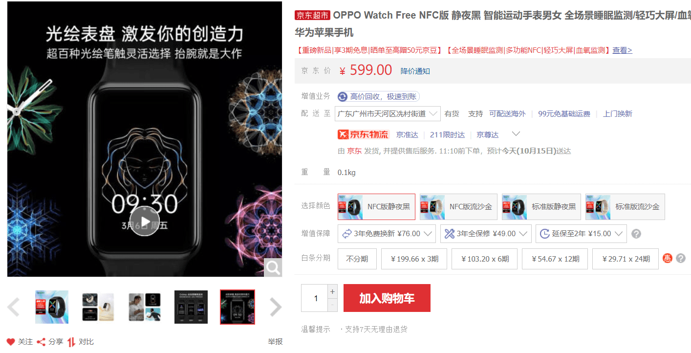The image size is (691, 353).
Task: Play the product video
Action: click(x=145, y=221)
